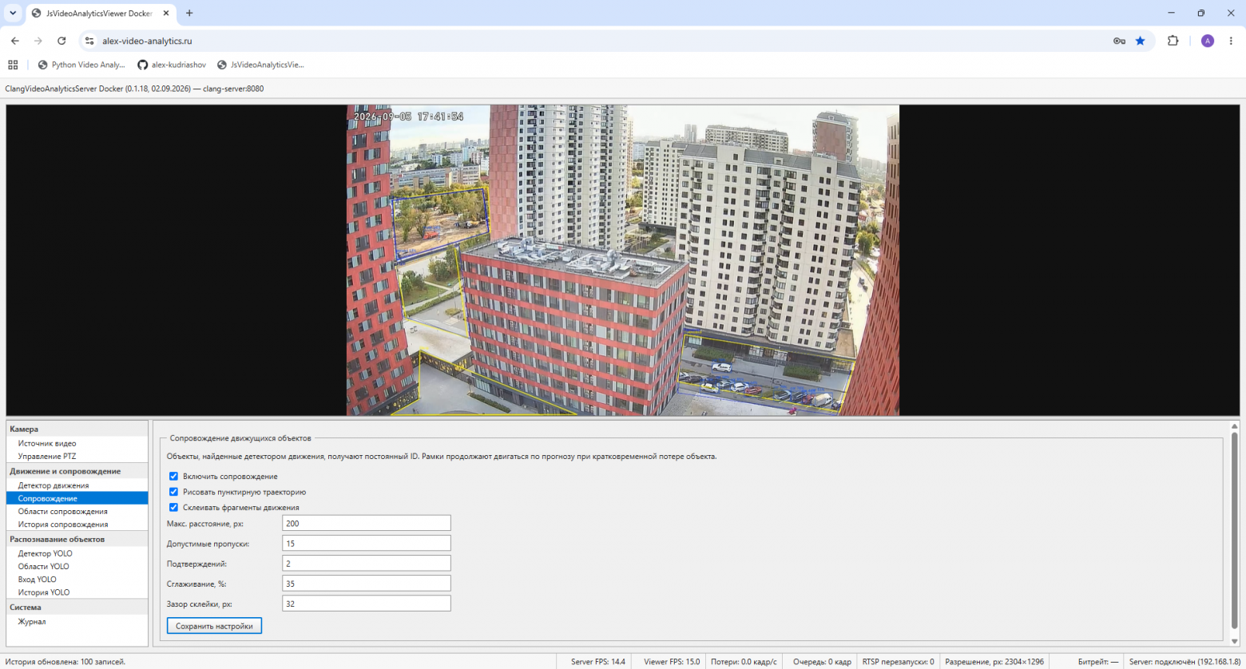Screen dimensions: 1246x669
Task: Select История сопровождения in the sidebar
Action: click(x=77, y=525)
